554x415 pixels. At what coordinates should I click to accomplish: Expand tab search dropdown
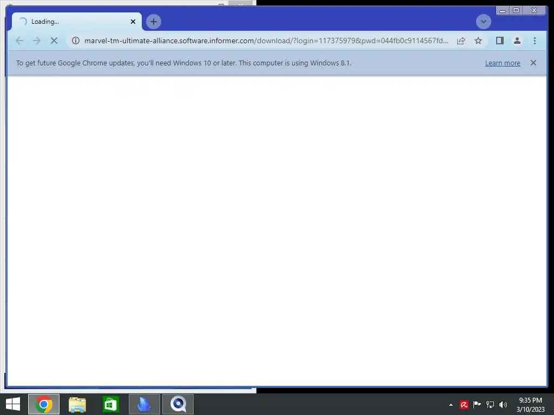(x=483, y=22)
